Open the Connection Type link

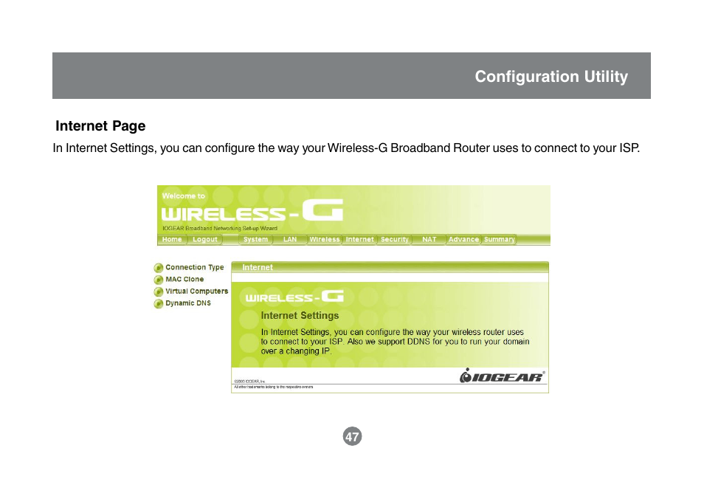194,267
